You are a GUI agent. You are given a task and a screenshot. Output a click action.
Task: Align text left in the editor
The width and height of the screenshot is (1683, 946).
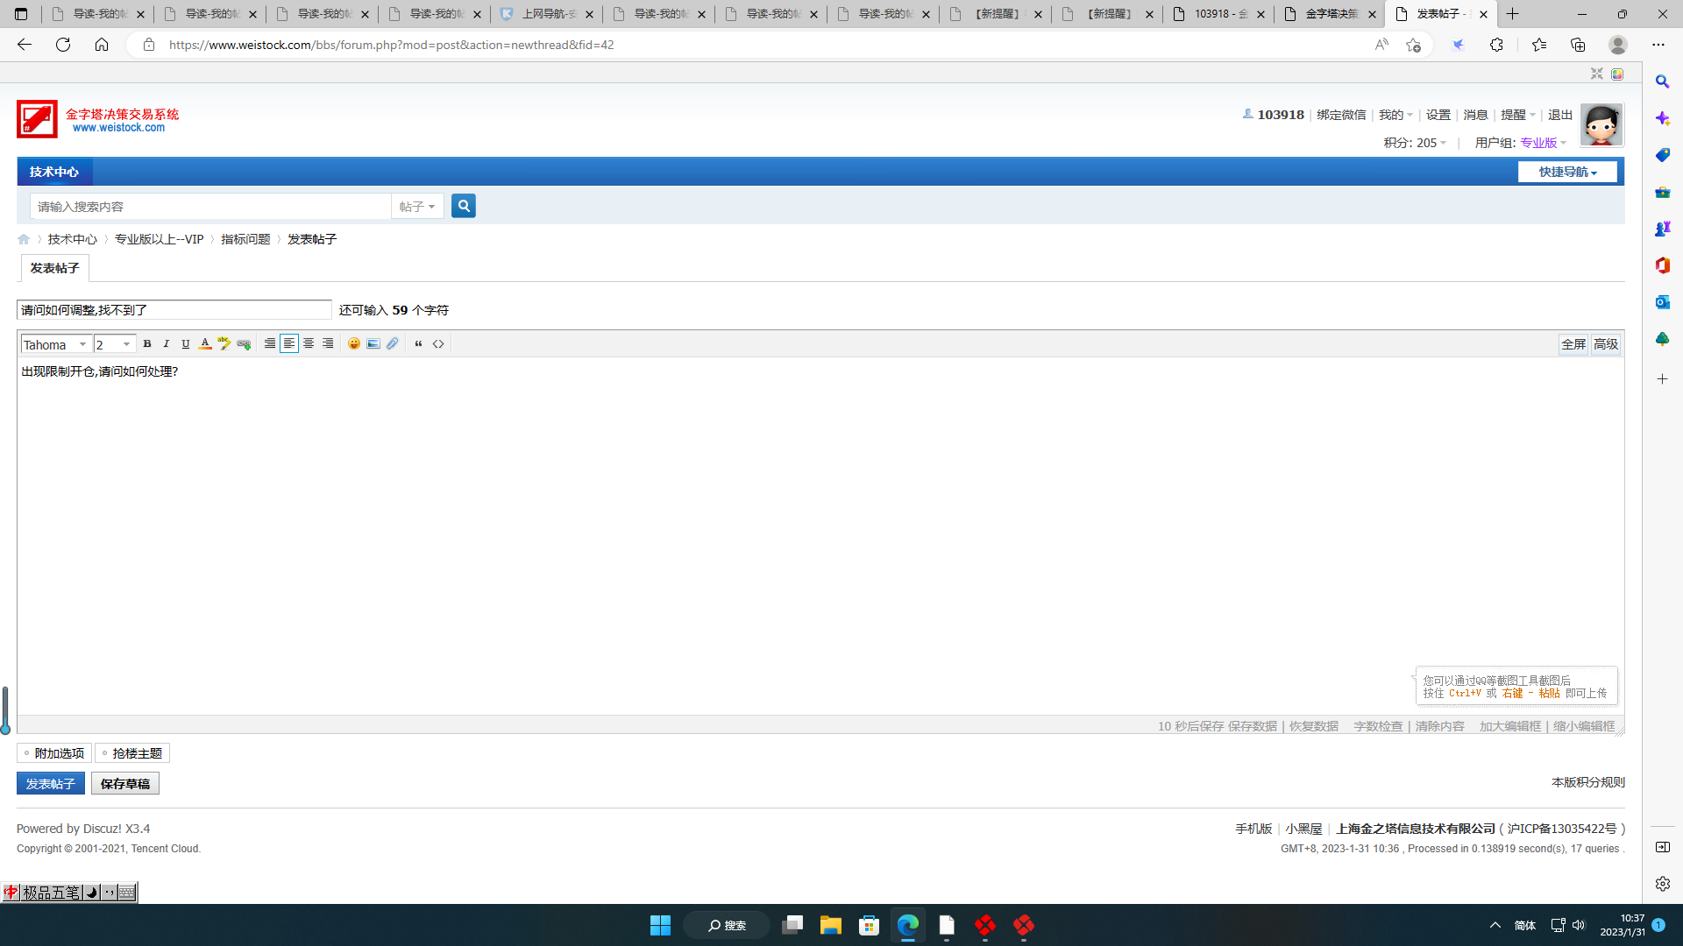coord(289,344)
